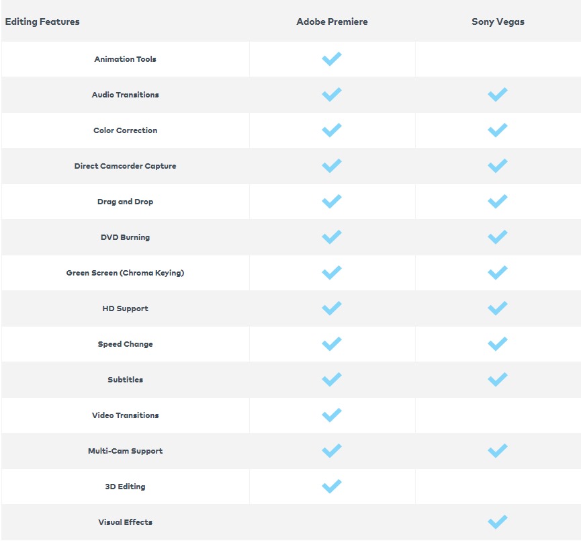Click Sony Vegas's Direct Camcorder Capture checkmark

click(x=498, y=166)
